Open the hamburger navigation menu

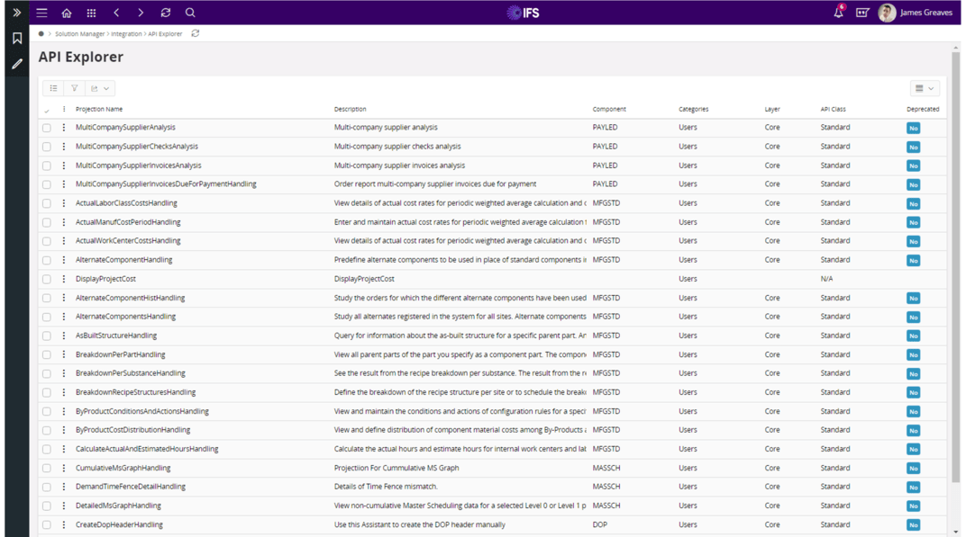41,13
